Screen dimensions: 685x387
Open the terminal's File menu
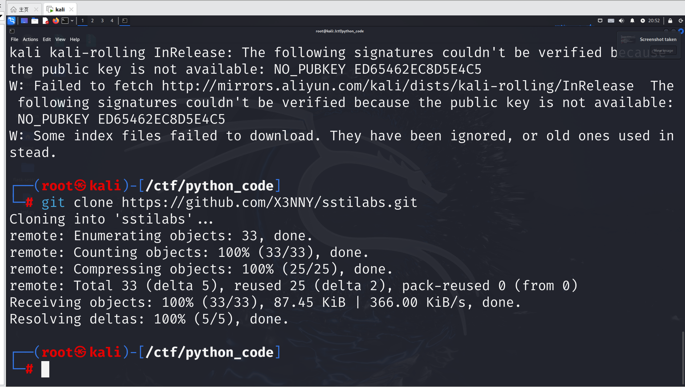[x=14, y=39]
